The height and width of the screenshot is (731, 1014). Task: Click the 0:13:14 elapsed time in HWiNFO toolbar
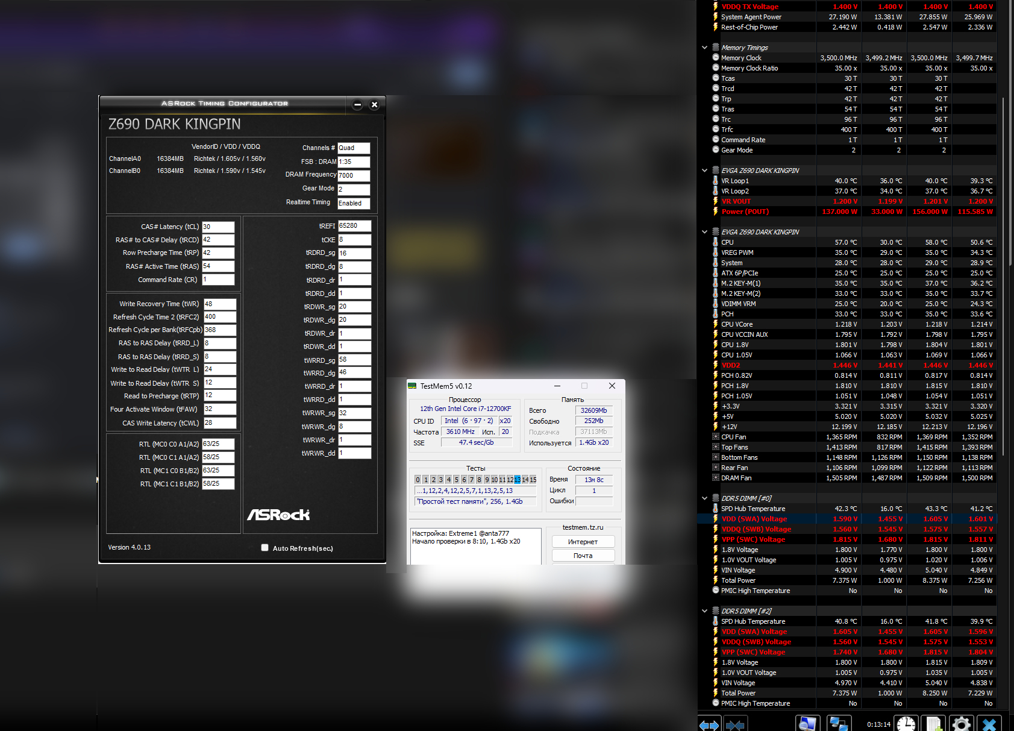coord(878,724)
